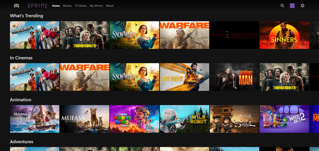This screenshot has height=151, width=319.
Task: Open the purple profile avatar
Action: coord(292,6)
